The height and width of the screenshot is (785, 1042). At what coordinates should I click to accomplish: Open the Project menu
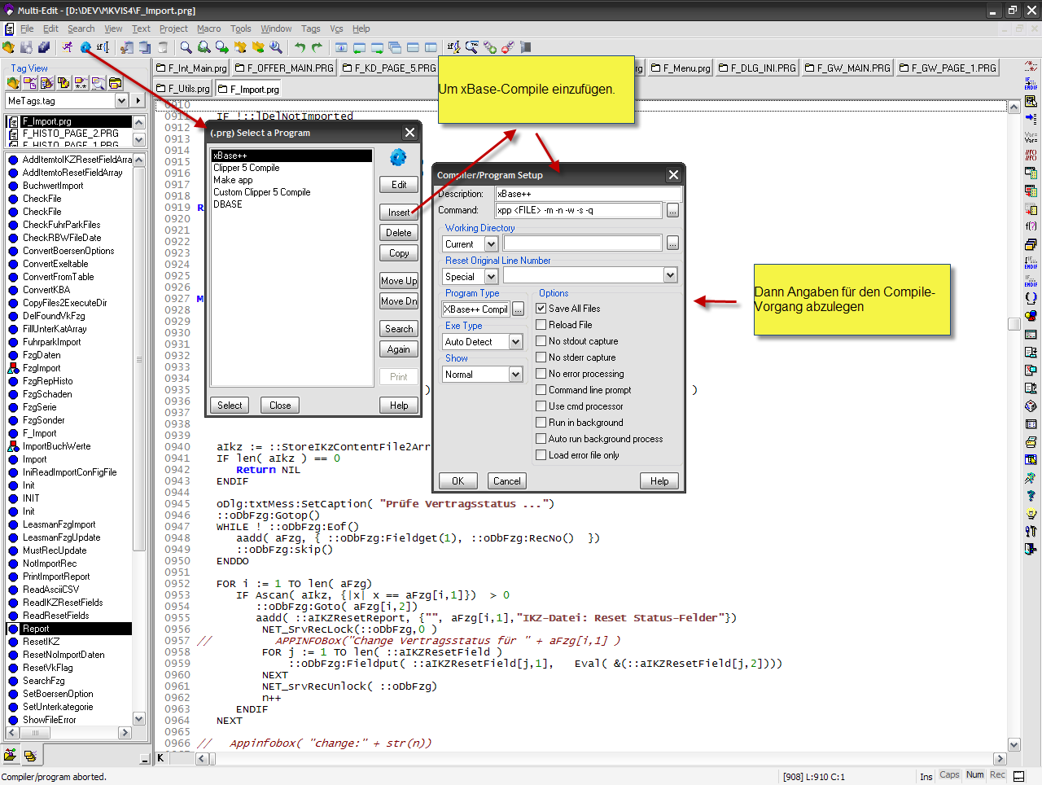[173, 29]
